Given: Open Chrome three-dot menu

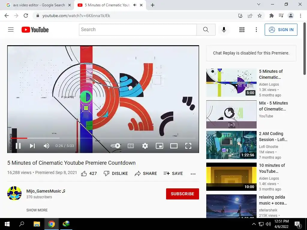Looking at the screenshot, I should pyautogui.click(x=300, y=16).
